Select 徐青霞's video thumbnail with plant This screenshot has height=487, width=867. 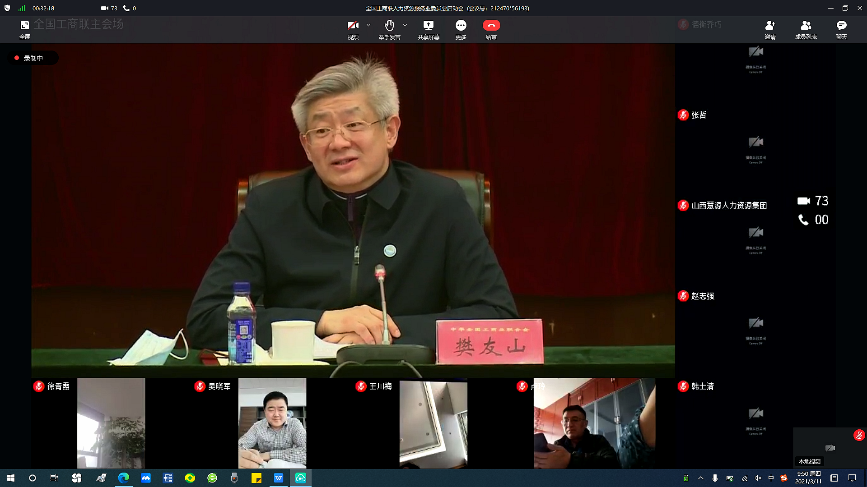(111, 423)
